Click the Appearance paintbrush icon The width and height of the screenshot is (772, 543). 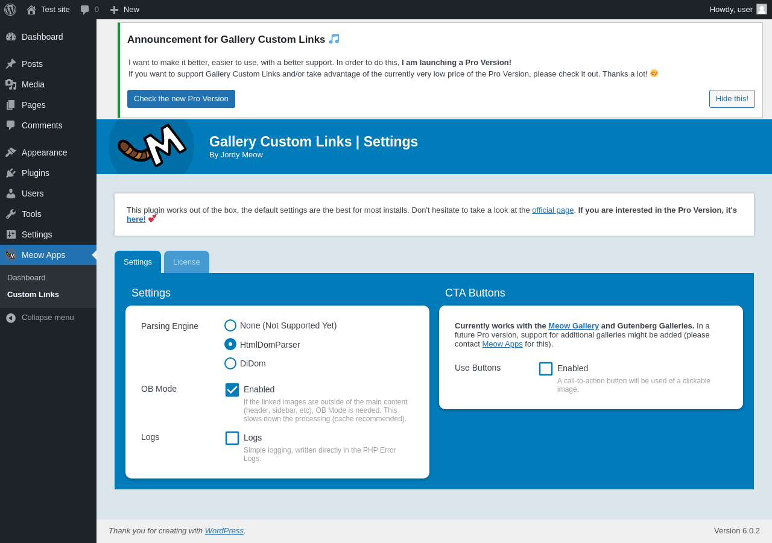[x=11, y=152]
